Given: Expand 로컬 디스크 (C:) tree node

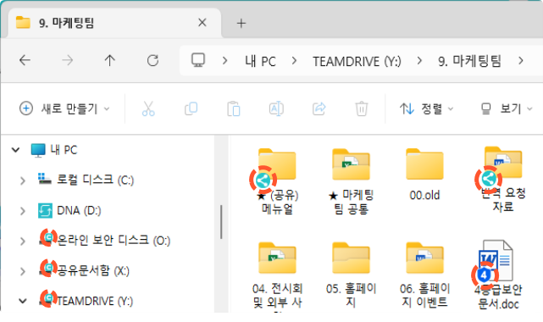Looking at the screenshot, I should [x=23, y=180].
